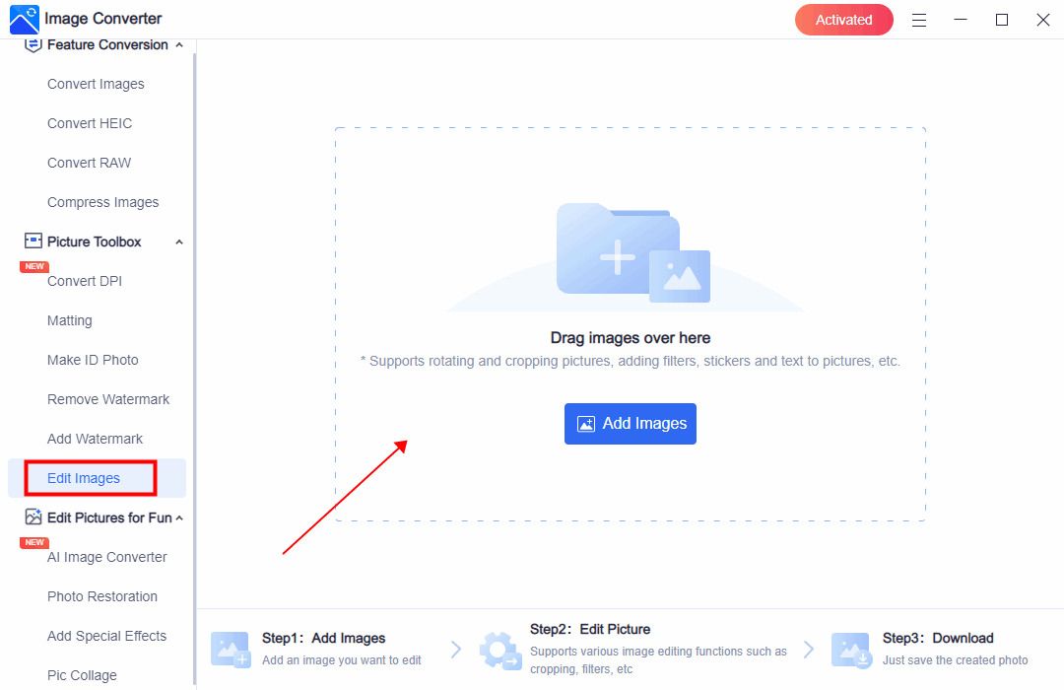Open the hamburger menu in title bar

918,20
